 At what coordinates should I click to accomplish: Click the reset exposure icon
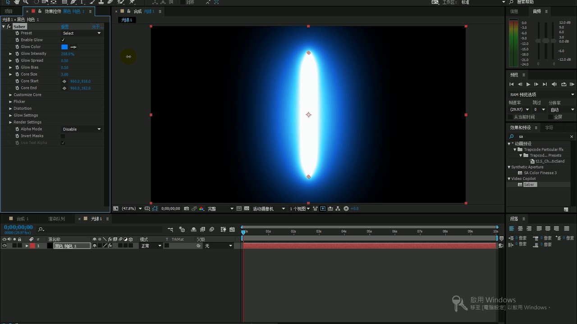pyautogui.click(x=346, y=209)
